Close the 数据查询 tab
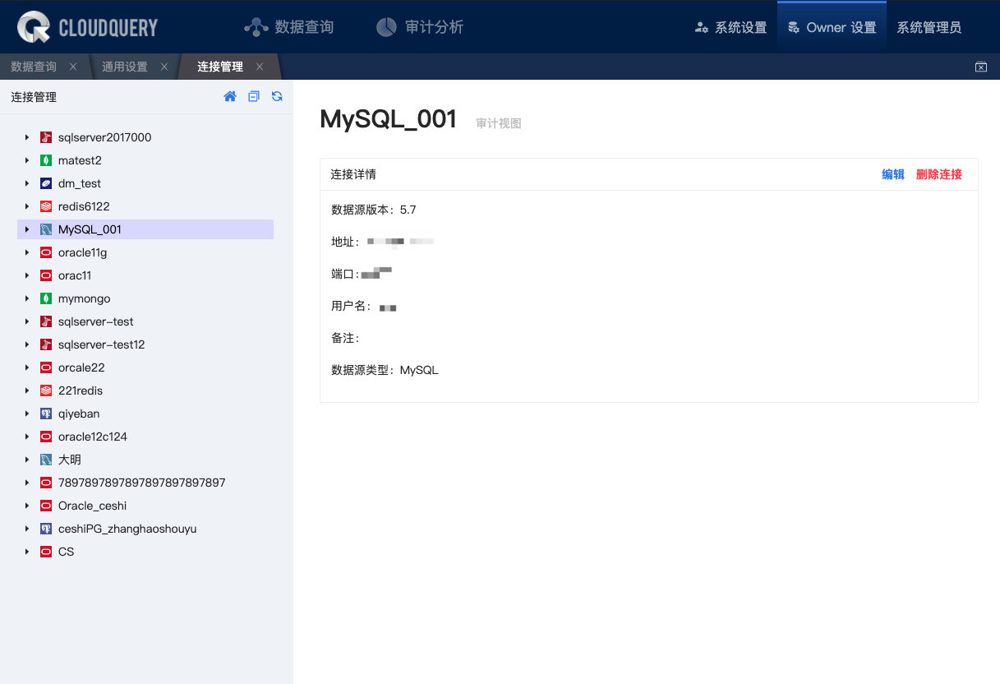 tap(73, 67)
